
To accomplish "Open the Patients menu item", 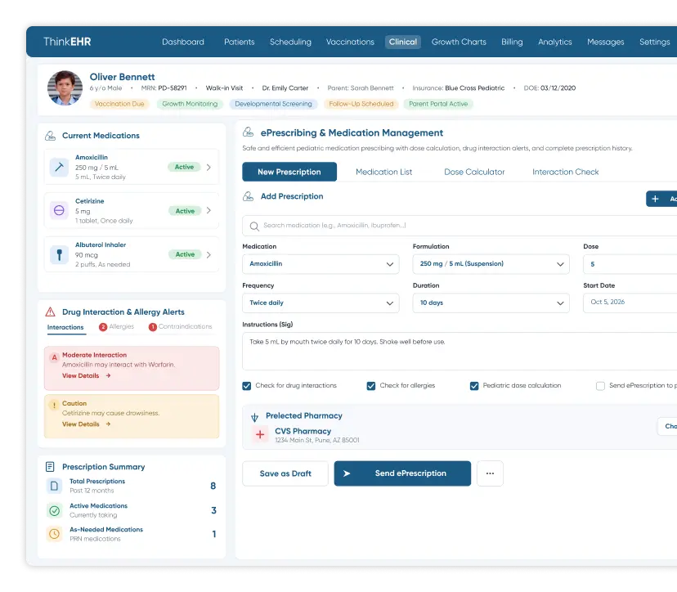I will (x=240, y=42).
